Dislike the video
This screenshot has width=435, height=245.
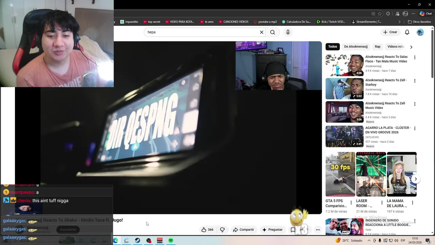click(x=222, y=230)
